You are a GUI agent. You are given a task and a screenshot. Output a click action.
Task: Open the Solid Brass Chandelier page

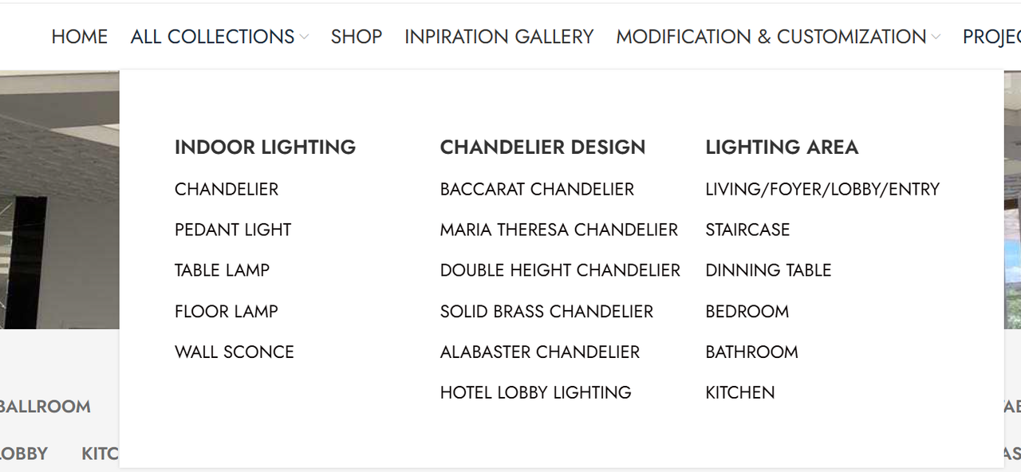pyautogui.click(x=546, y=312)
